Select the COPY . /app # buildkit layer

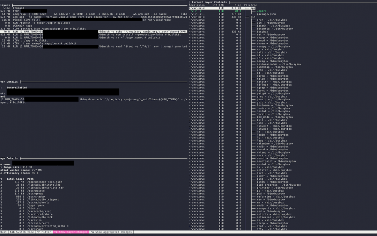point(94,41)
